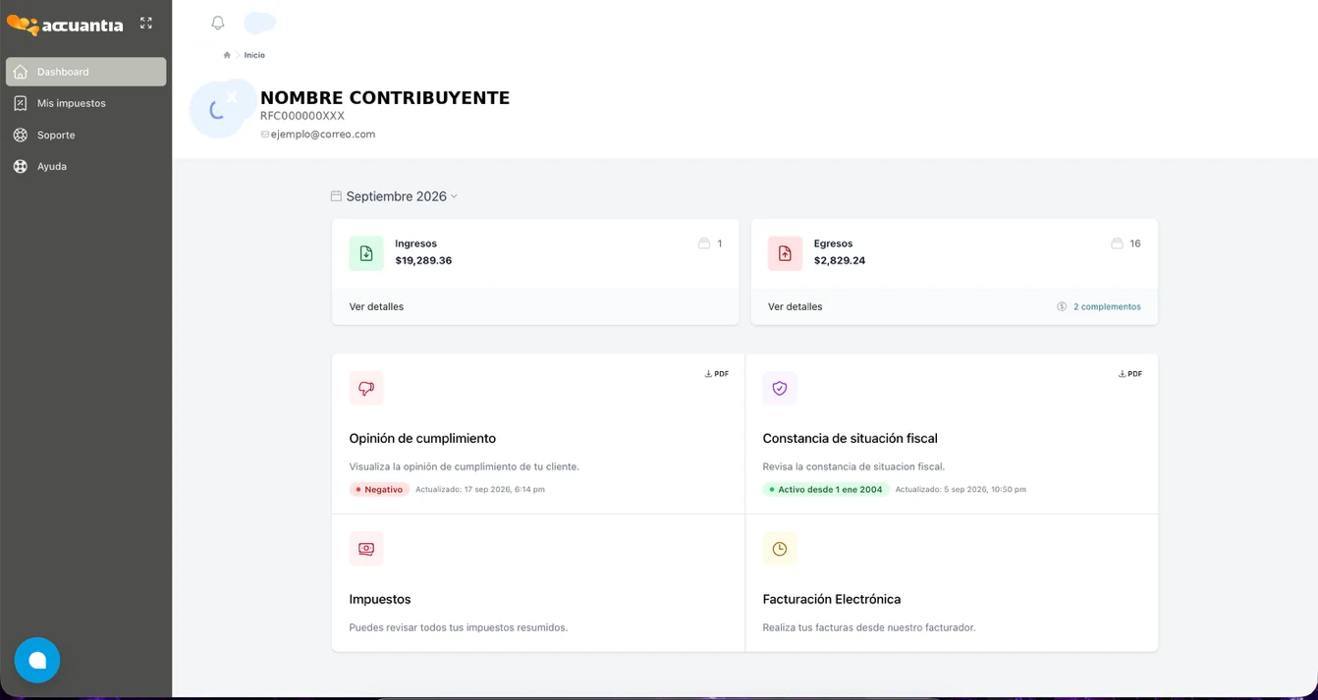Click Activo desde 1 ene 2004 badge
This screenshot has width=1318, height=700.
coord(826,489)
